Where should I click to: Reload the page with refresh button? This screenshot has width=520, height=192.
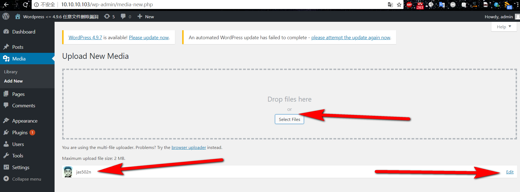click(25, 5)
